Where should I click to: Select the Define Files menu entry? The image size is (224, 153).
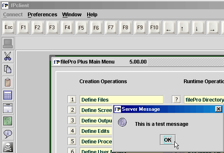[x=121, y=99]
